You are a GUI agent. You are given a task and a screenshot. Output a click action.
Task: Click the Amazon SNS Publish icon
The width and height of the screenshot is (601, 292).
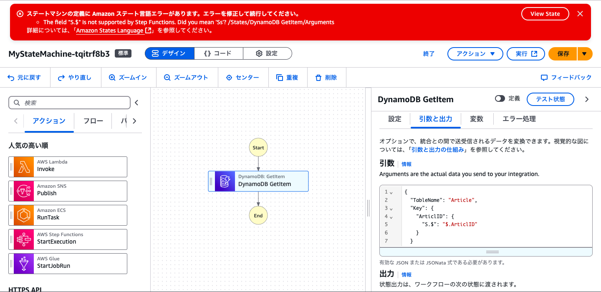[24, 191]
